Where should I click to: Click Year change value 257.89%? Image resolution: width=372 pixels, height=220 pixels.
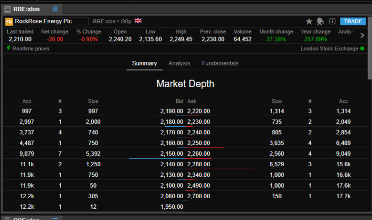(316, 39)
